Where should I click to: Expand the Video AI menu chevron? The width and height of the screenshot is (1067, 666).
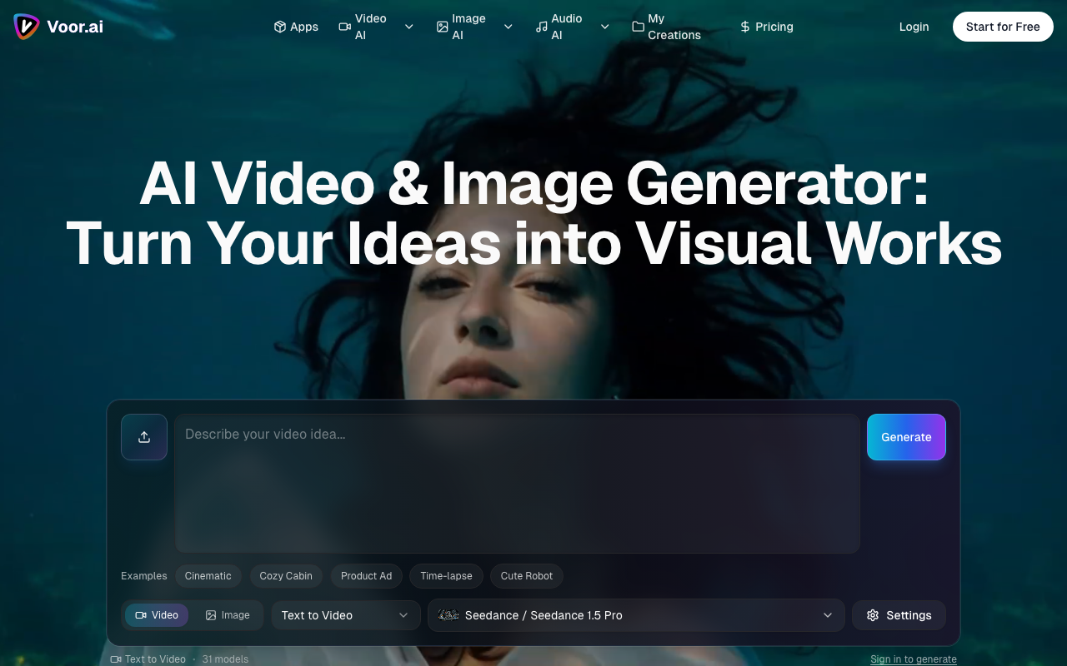[409, 27]
